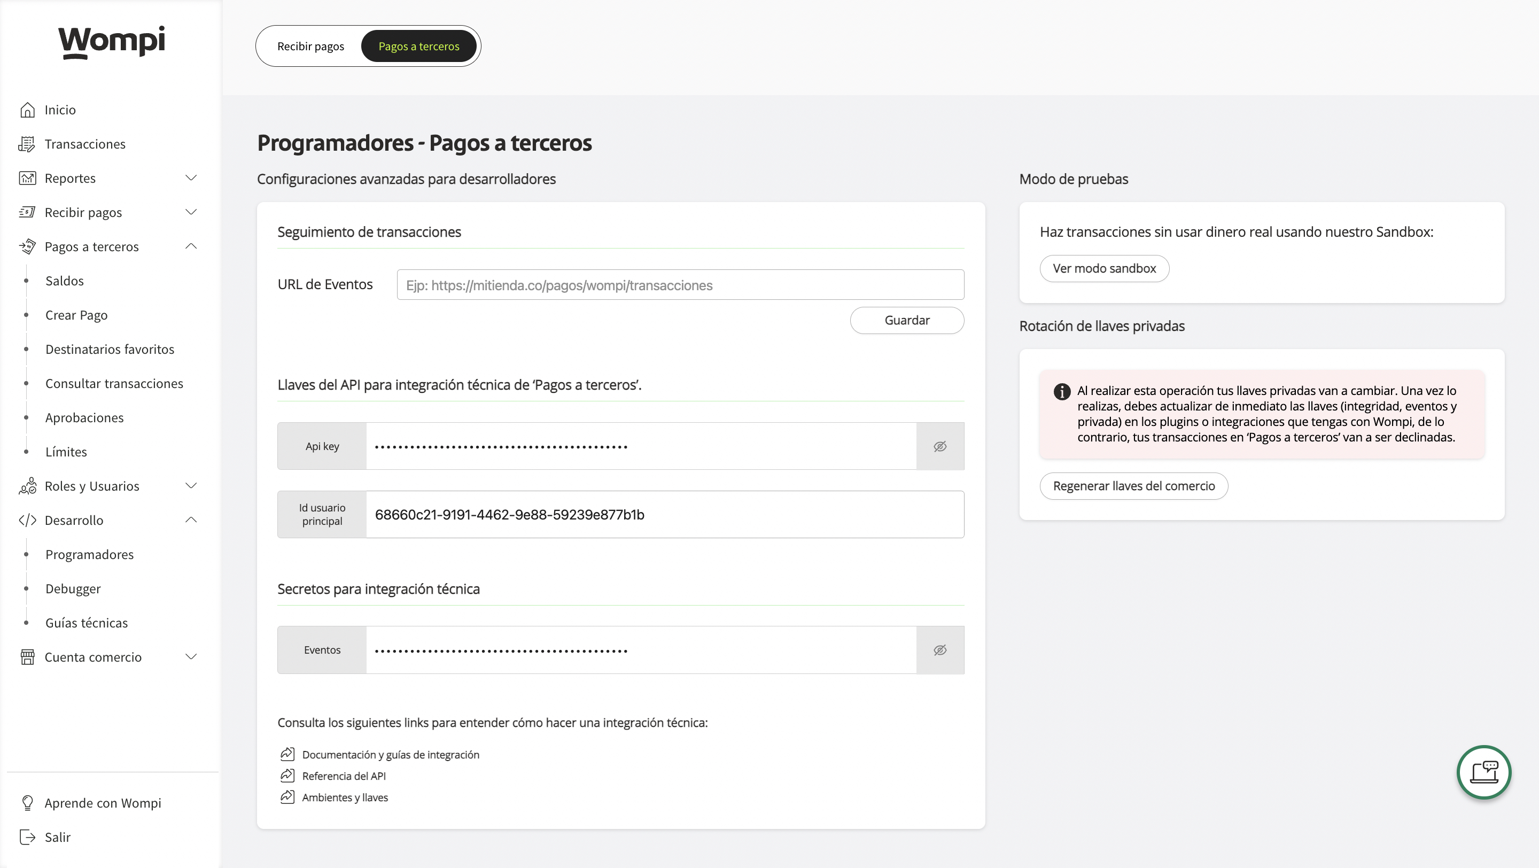This screenshot has width=1539, height=868.
Task: Select the Desarrollo code icon
Action: [27, 520]
